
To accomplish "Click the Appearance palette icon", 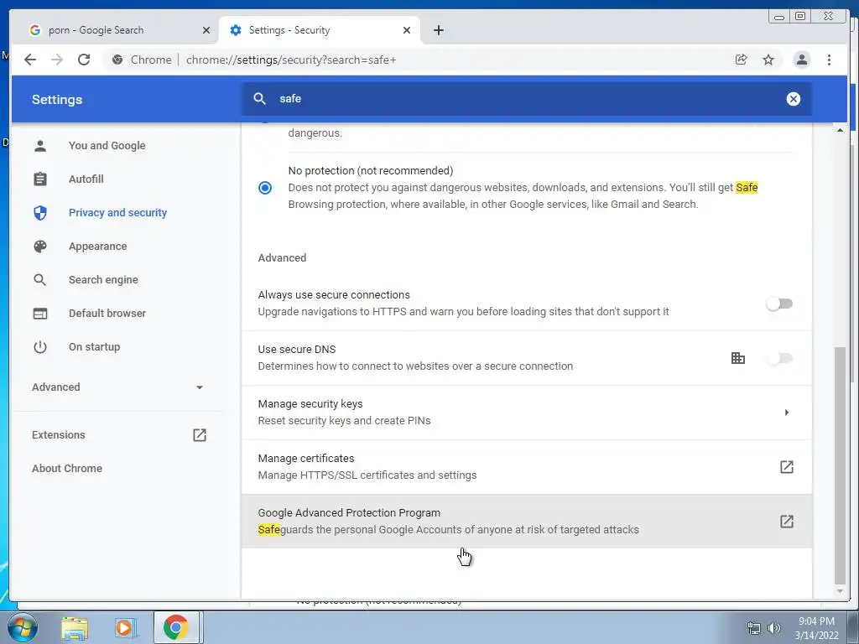I will [x=40, y=247].
